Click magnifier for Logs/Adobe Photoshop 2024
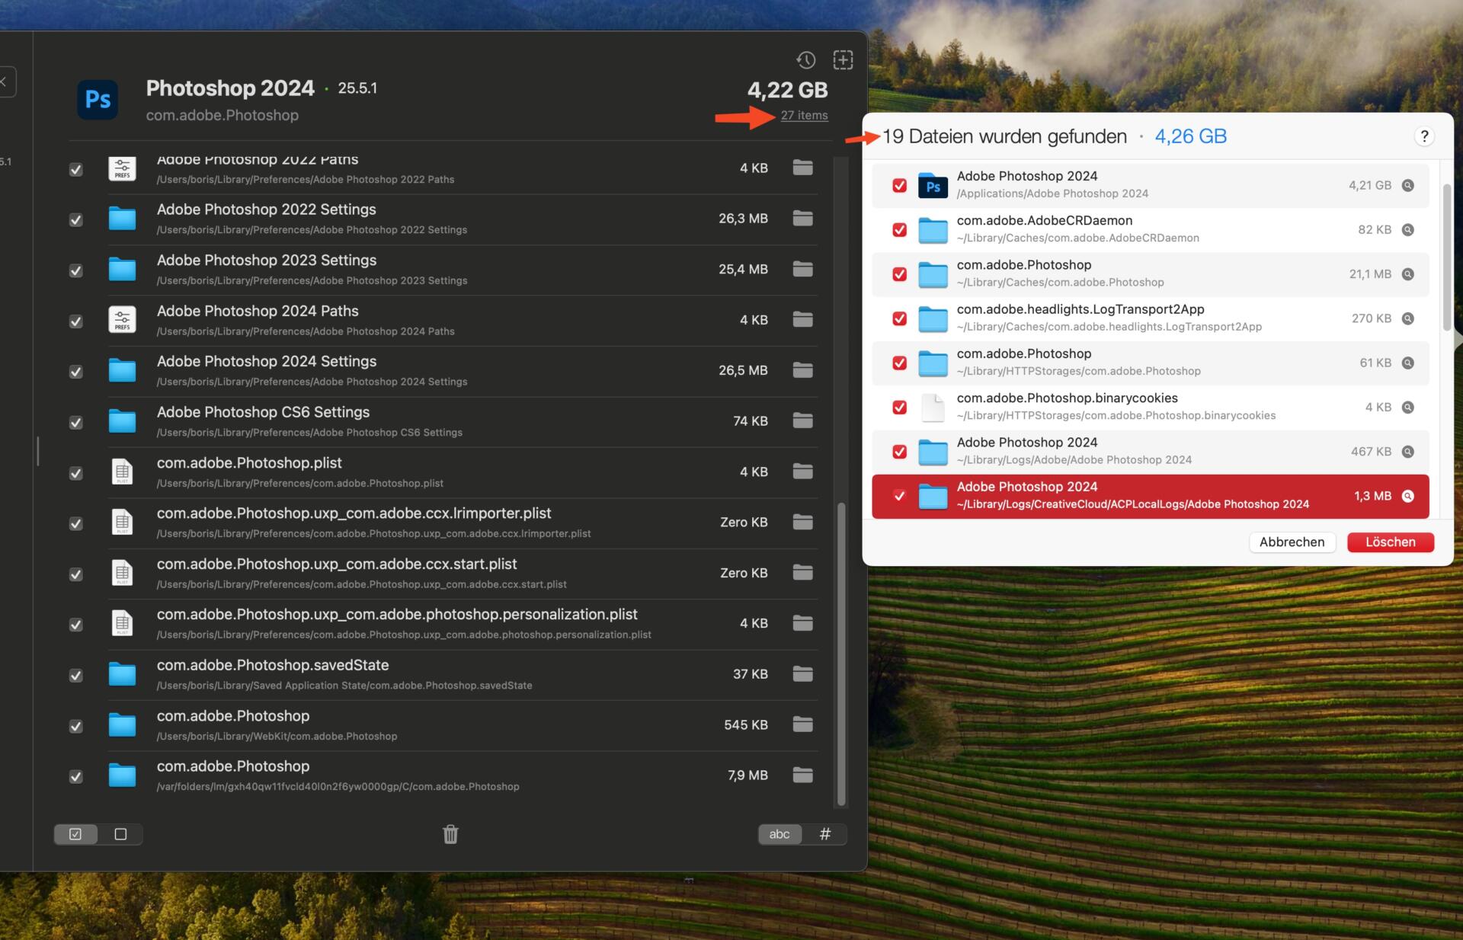 (x=1408, y=452)
